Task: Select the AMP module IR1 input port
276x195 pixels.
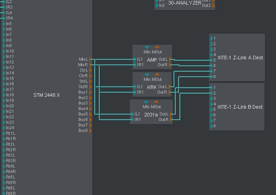Action: point(135,65)
